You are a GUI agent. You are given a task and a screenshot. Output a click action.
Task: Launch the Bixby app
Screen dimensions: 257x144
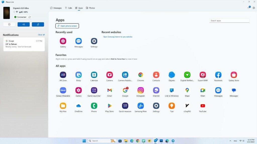tap(79, 75)
